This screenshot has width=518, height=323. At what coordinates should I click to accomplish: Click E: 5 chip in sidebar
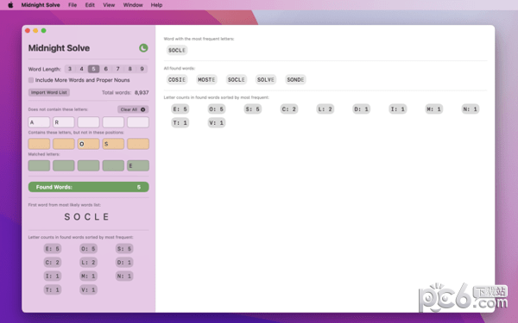[52, 249]
